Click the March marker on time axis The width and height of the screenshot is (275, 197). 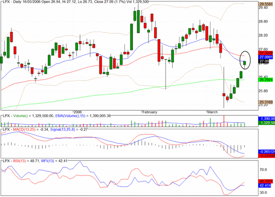[212, 112]
